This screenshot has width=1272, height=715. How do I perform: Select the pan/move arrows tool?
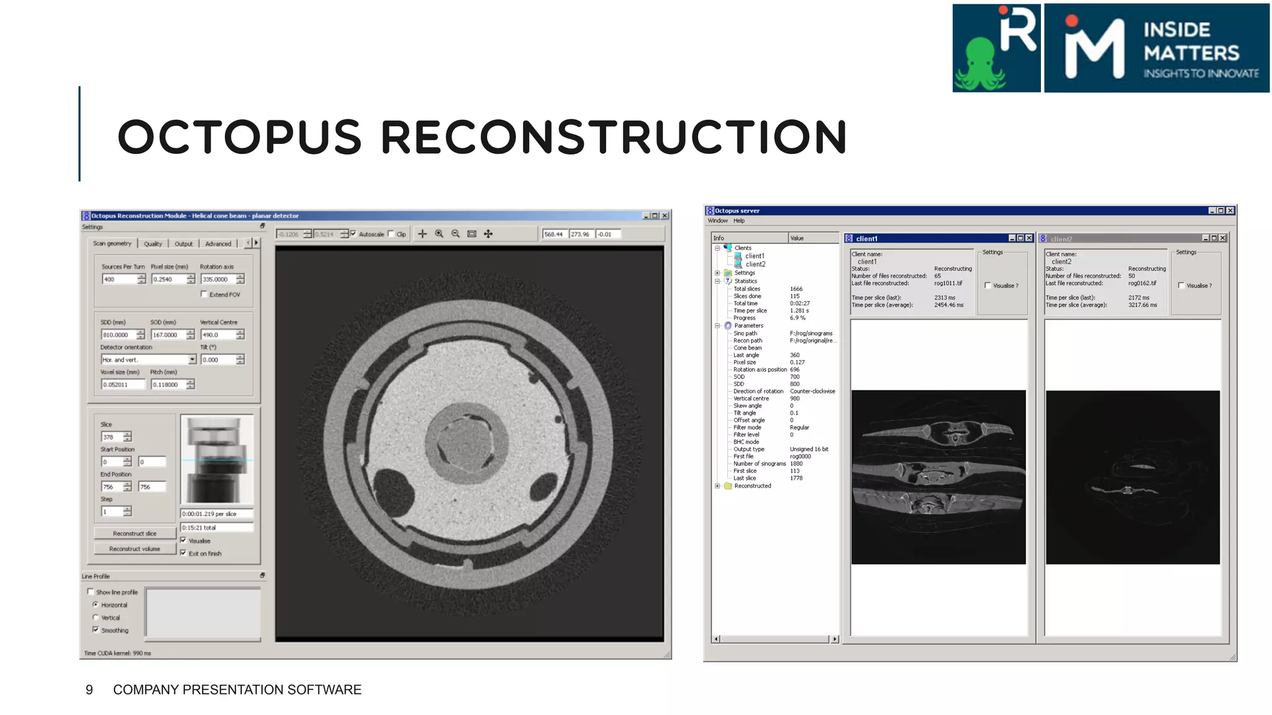488,234
